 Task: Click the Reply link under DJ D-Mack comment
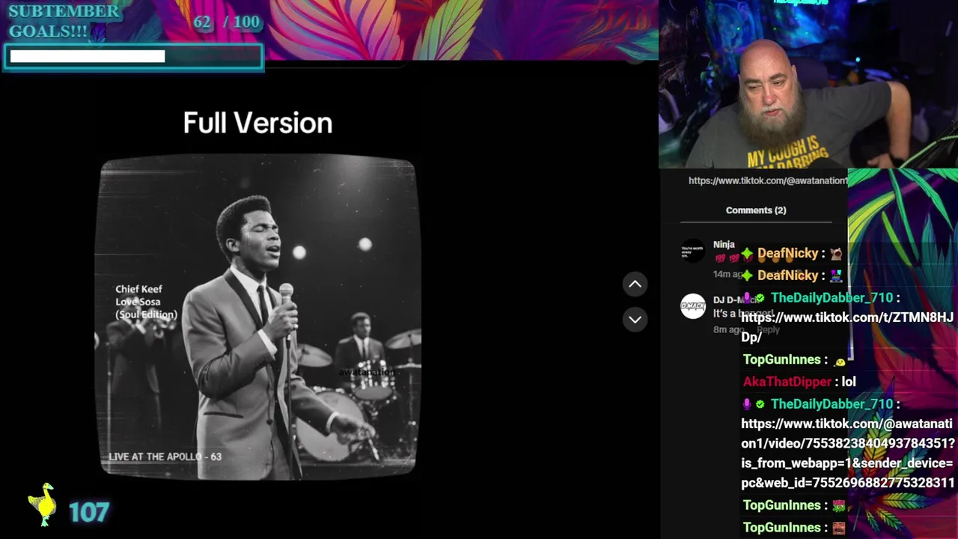pyautogui.click(x=768, y=329)
